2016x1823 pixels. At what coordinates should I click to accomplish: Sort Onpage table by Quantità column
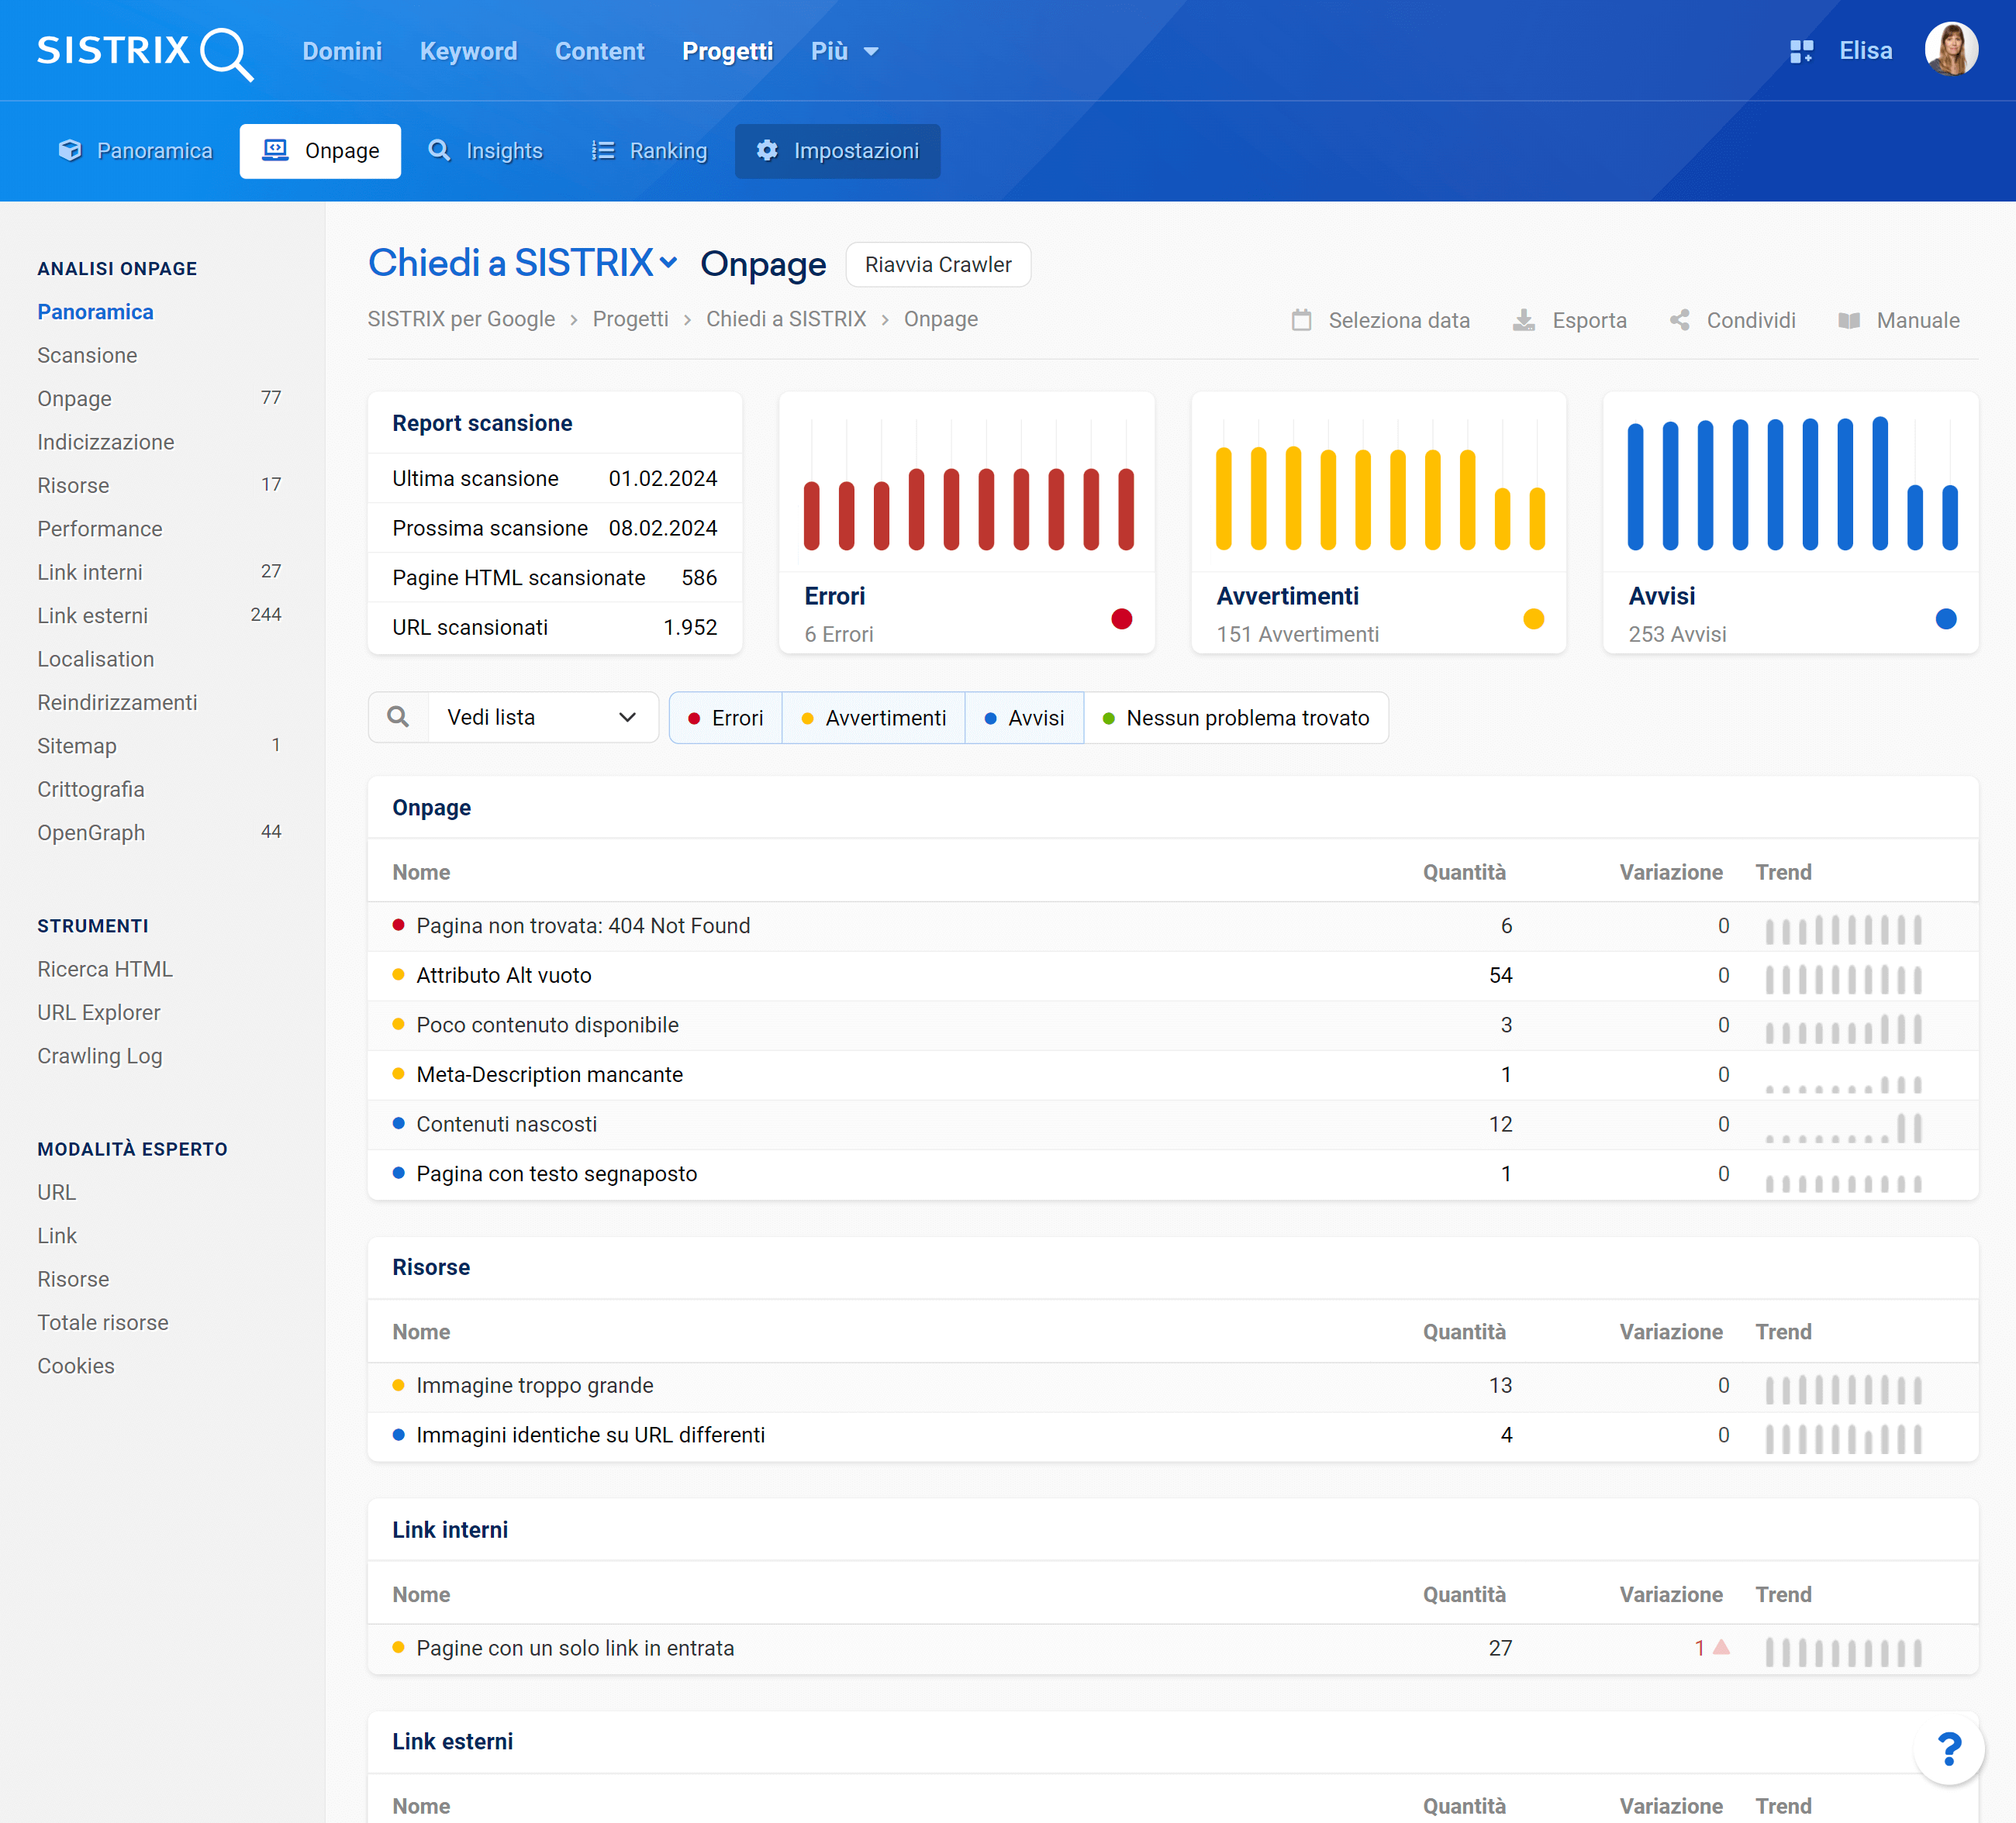point(1464,871)
